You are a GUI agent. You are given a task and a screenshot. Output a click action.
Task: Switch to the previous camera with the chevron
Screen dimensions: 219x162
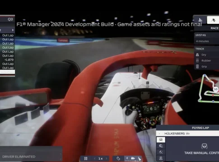127,158
